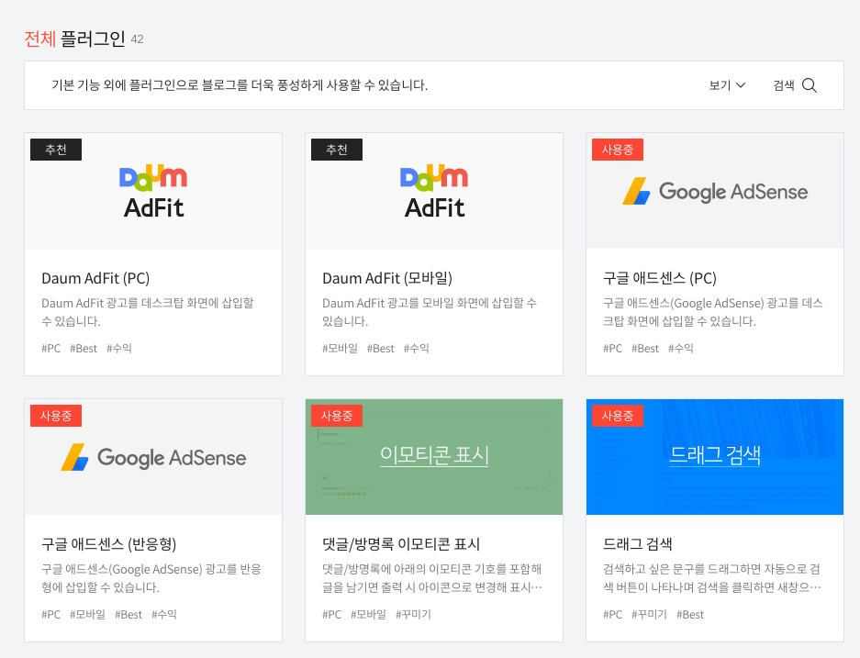Click the 전체 플러그인 heading

(x=75, y=39)
